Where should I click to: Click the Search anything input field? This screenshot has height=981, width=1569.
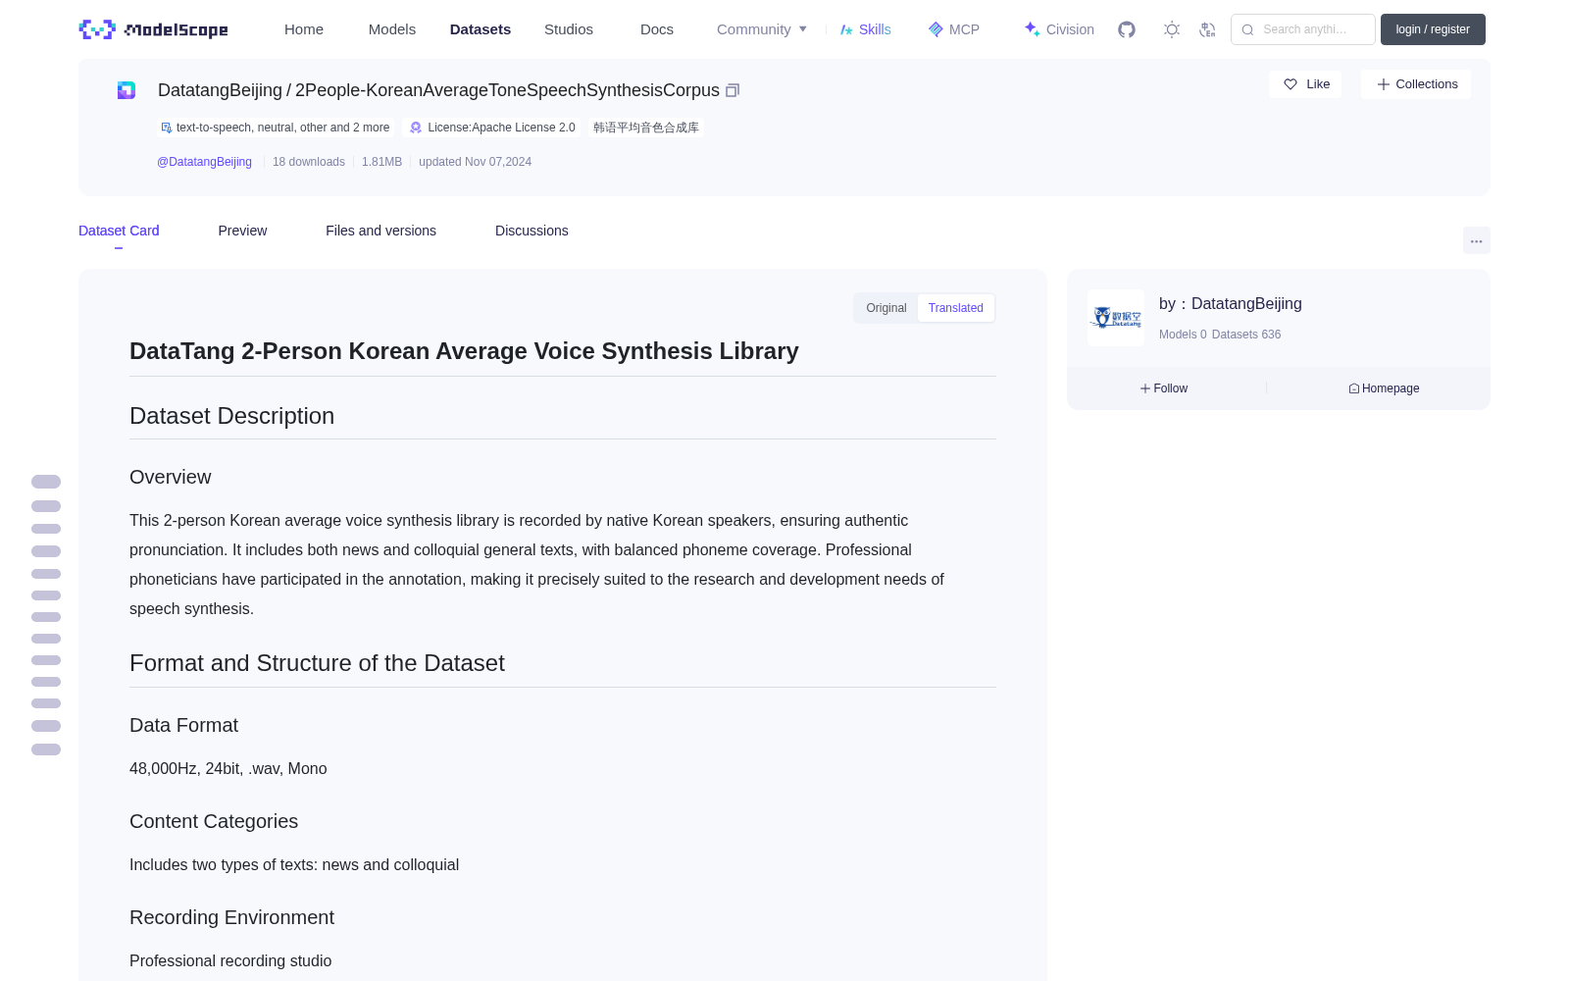pyautogui.click(x=1303, y=29)
